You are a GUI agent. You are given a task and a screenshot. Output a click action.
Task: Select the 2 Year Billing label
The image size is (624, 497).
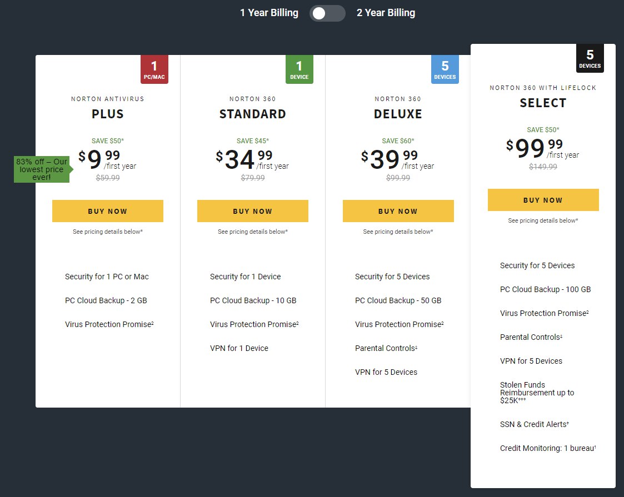[x=386, y=13]
